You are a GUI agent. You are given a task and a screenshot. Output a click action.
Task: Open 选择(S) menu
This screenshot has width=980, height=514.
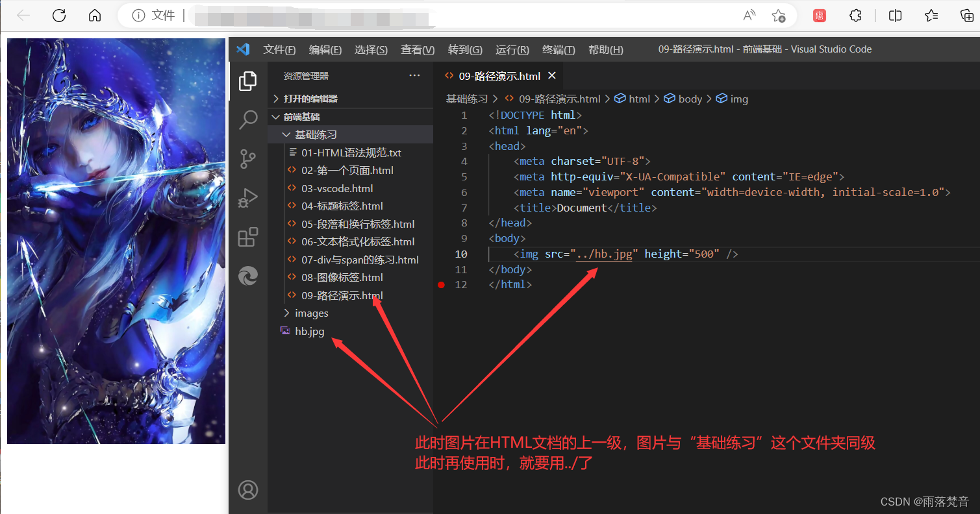tap(371, 50)
